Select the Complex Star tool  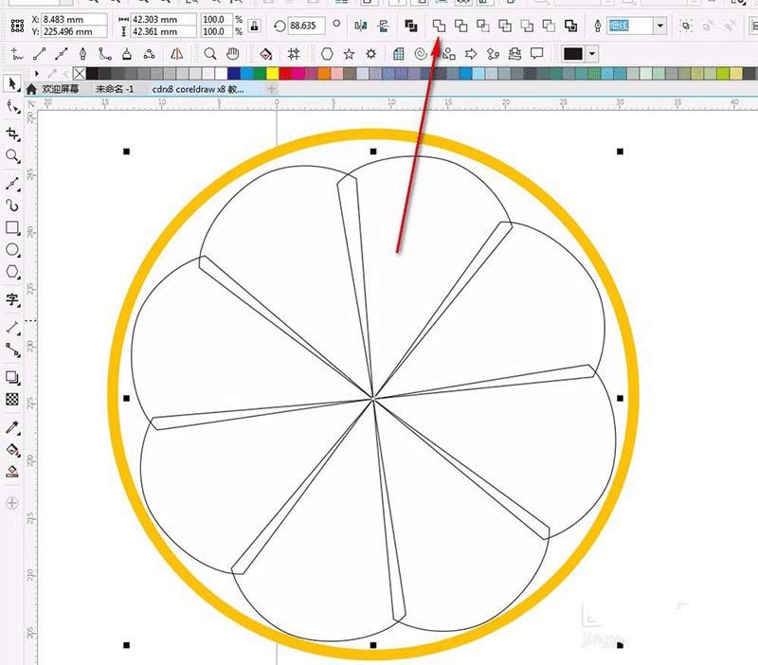[x=370, y=54]
